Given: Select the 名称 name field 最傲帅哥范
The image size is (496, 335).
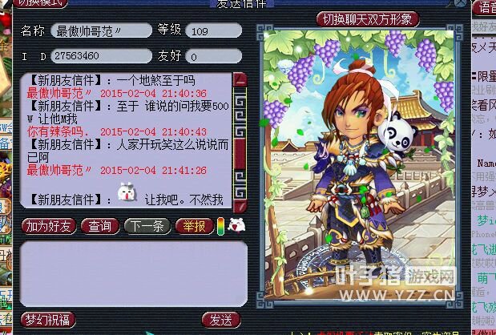Looking at the screenshot, I should point(101,30).
